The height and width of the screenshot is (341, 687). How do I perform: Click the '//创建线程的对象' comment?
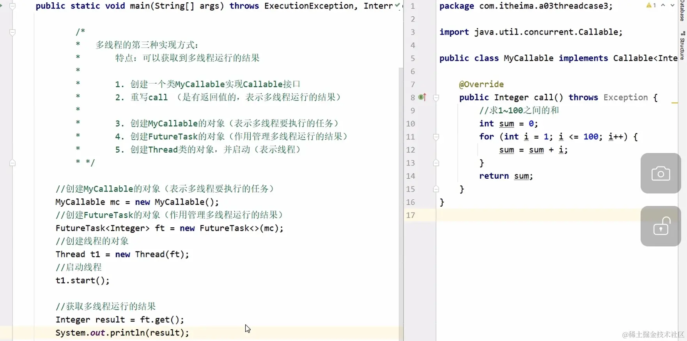pyautogui.click(x=92, y=241)
